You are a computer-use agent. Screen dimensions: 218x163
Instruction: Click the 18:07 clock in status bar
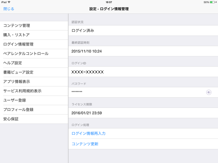109,2
